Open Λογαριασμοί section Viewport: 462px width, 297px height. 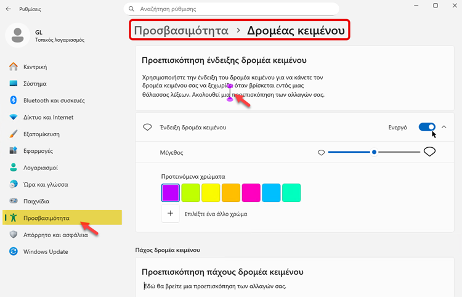point(62,168)
